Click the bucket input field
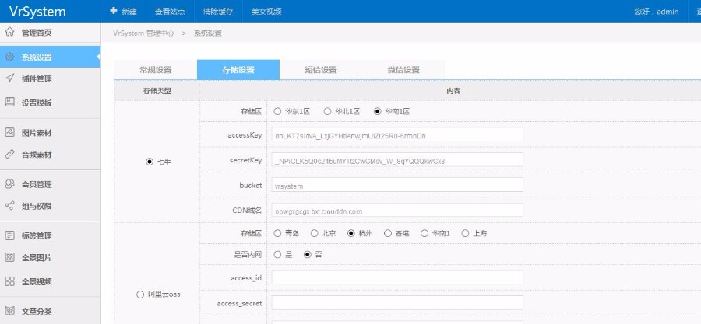The image size is (701, 324). coord(397,185)
